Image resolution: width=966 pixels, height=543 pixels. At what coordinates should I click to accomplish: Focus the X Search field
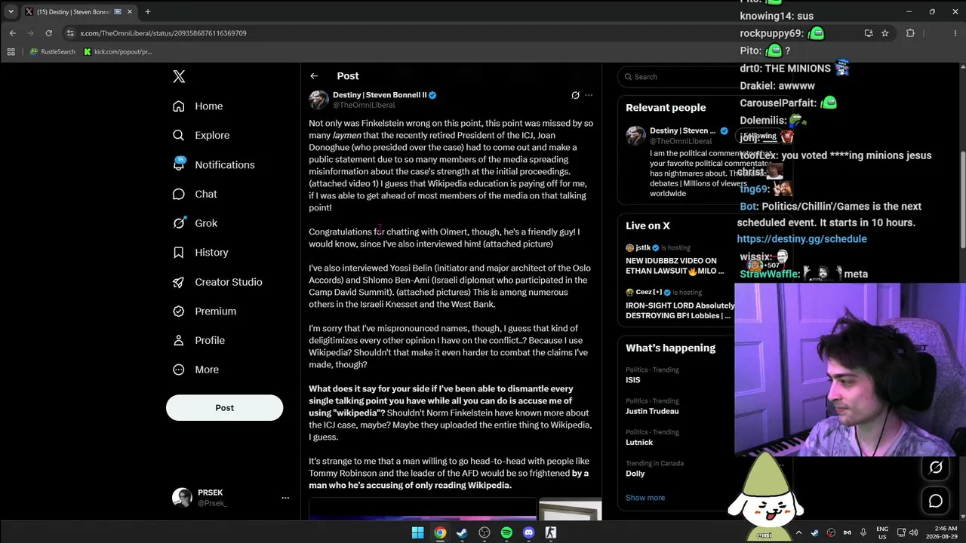tap(677, 77)
